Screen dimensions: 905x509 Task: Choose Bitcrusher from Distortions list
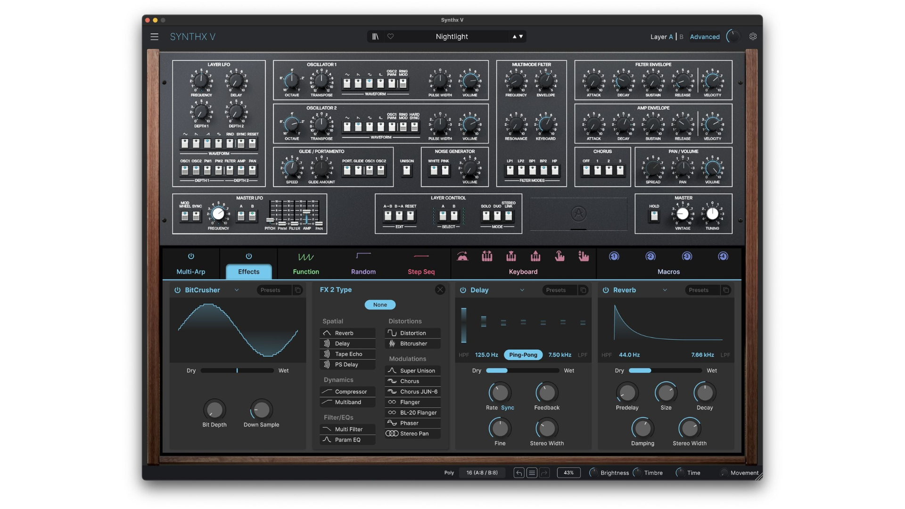tap(413, 344)
